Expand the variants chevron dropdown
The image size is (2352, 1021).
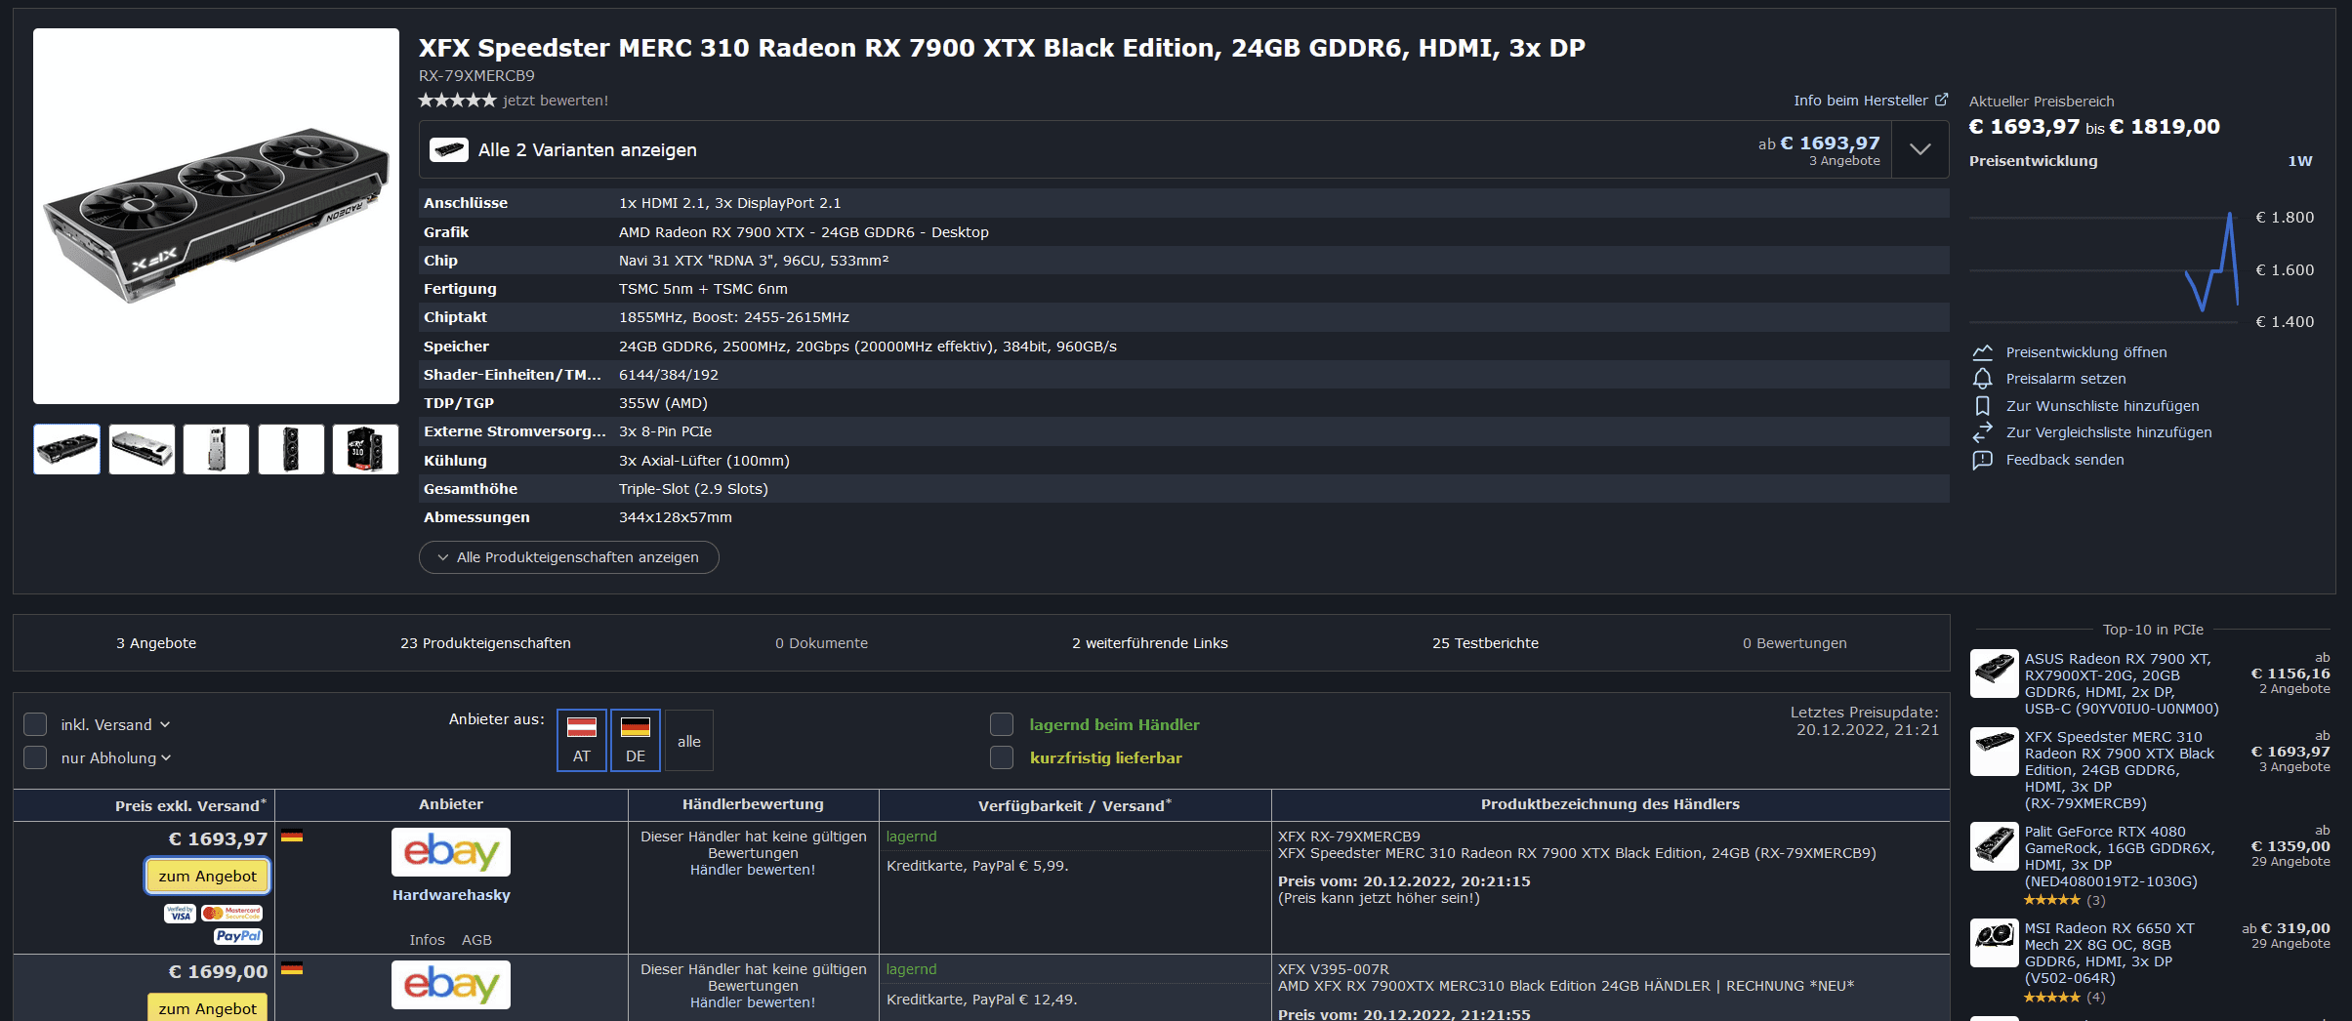click(x=1920, y=149)
